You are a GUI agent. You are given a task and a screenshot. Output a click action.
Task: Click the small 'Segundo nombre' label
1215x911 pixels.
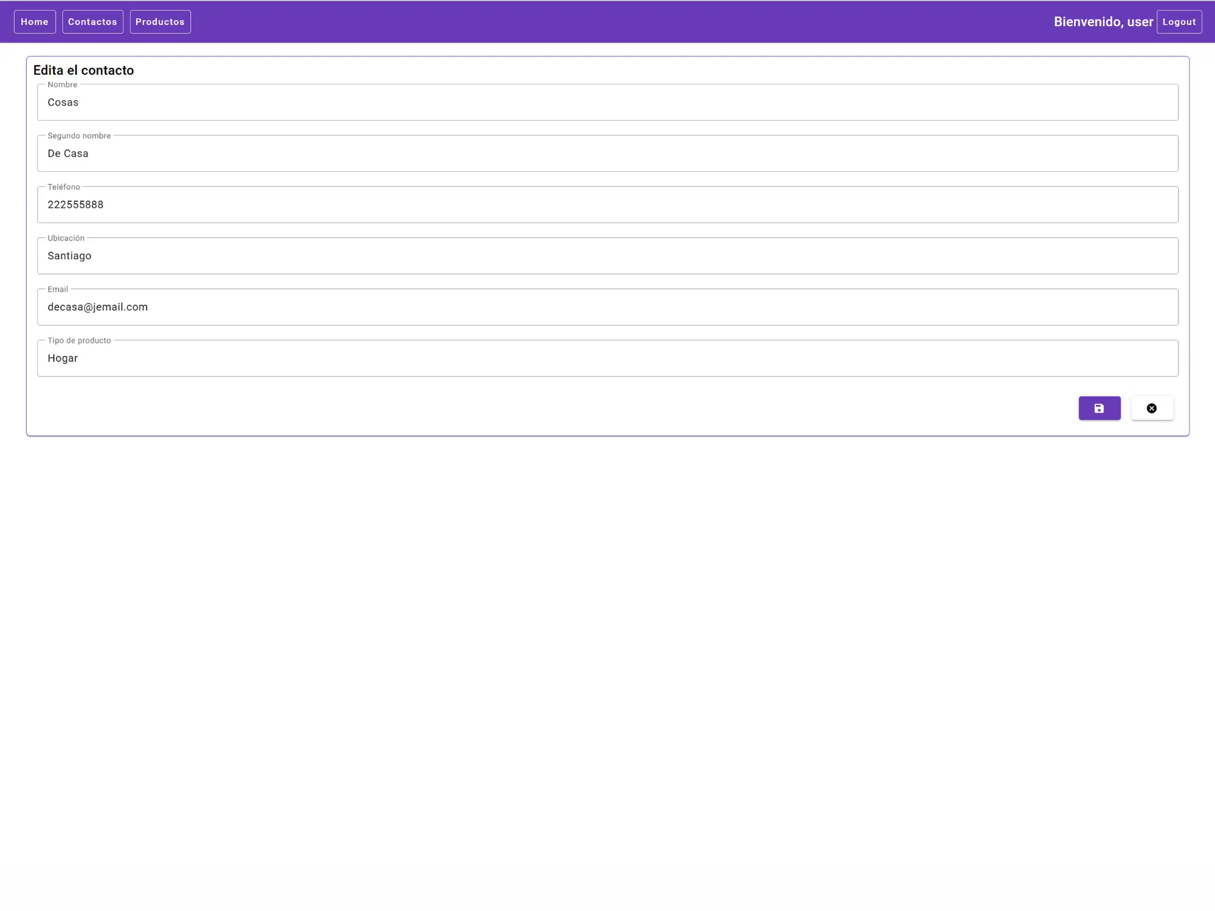point(79,136)
